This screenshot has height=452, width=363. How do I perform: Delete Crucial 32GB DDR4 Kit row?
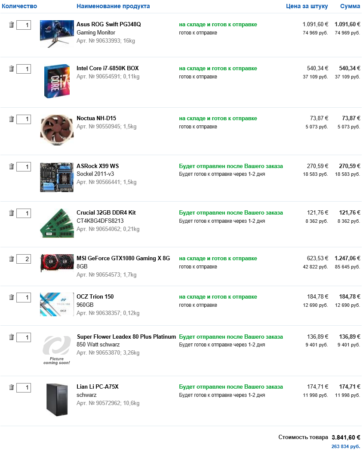[x=12, y=213]
